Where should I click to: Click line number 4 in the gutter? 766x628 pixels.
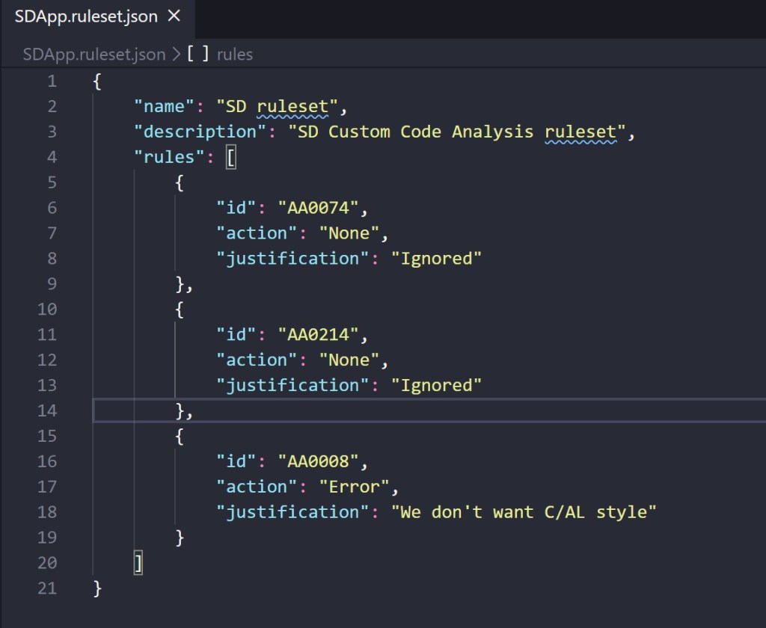pos(51,157)
